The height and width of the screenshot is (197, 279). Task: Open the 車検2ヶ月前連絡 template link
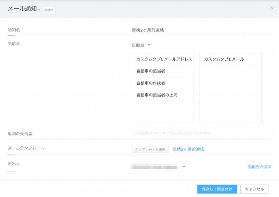(188, 149)
